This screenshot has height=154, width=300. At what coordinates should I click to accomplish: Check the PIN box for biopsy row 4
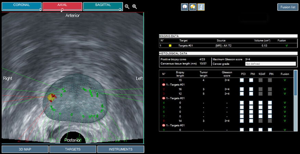click(x=270, y=103)
